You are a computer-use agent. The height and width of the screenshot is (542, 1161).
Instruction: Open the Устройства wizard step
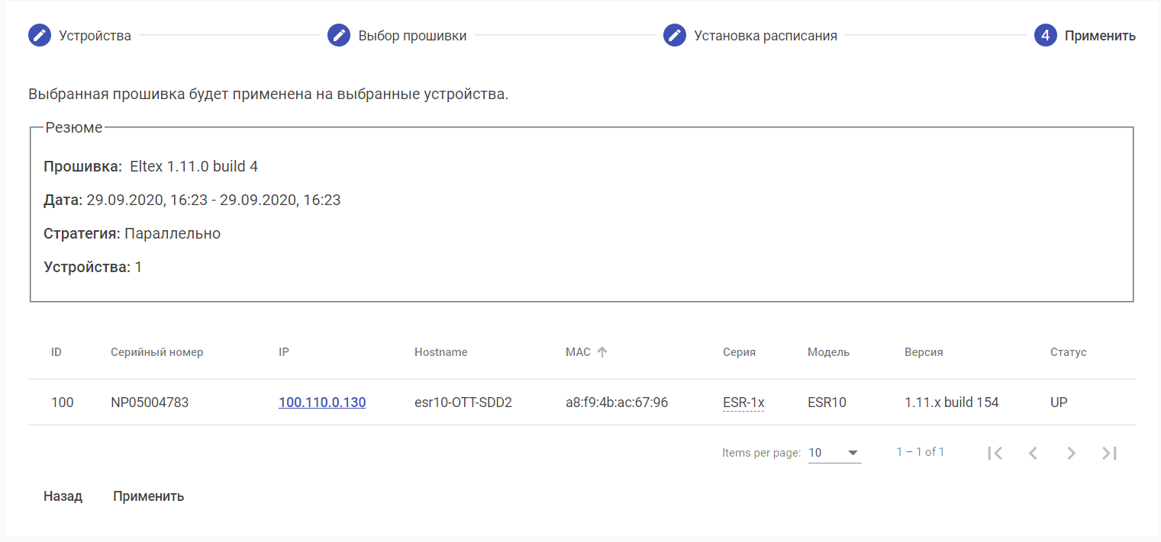pos(95,36)
